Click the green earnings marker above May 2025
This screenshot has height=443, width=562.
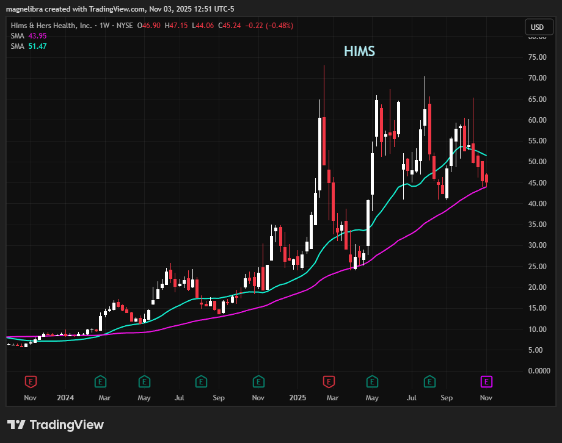pyautogui.click(x=372, y=382)
